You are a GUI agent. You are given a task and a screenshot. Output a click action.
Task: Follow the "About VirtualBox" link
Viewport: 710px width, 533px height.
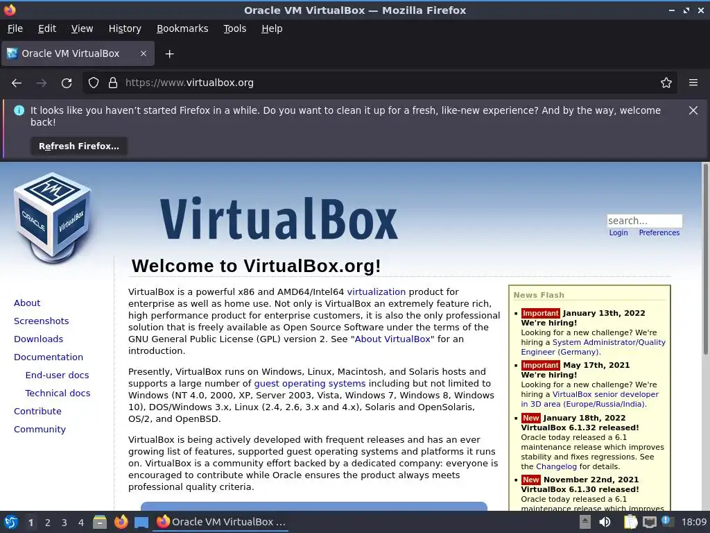394,339
